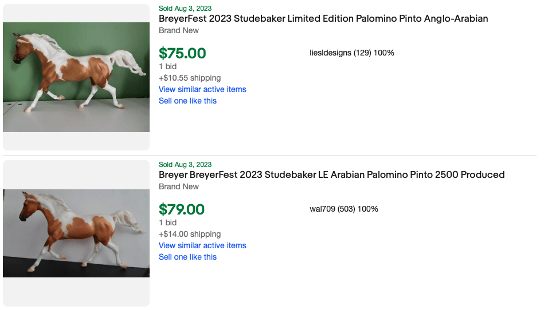Open the Limited Edition Palomino Pinto Anglo-Arabian title

tap(323, 18)
